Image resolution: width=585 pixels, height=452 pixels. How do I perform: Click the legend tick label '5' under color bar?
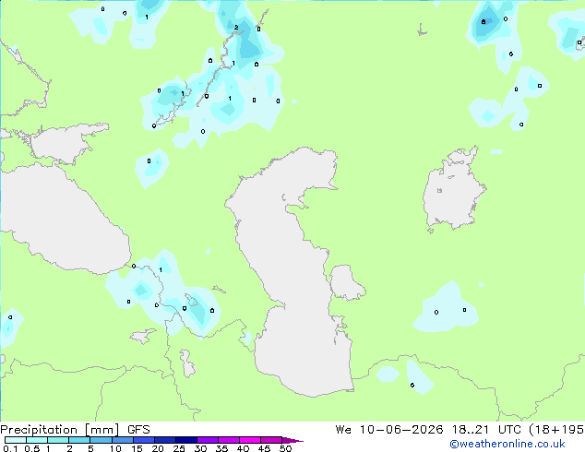90,448
